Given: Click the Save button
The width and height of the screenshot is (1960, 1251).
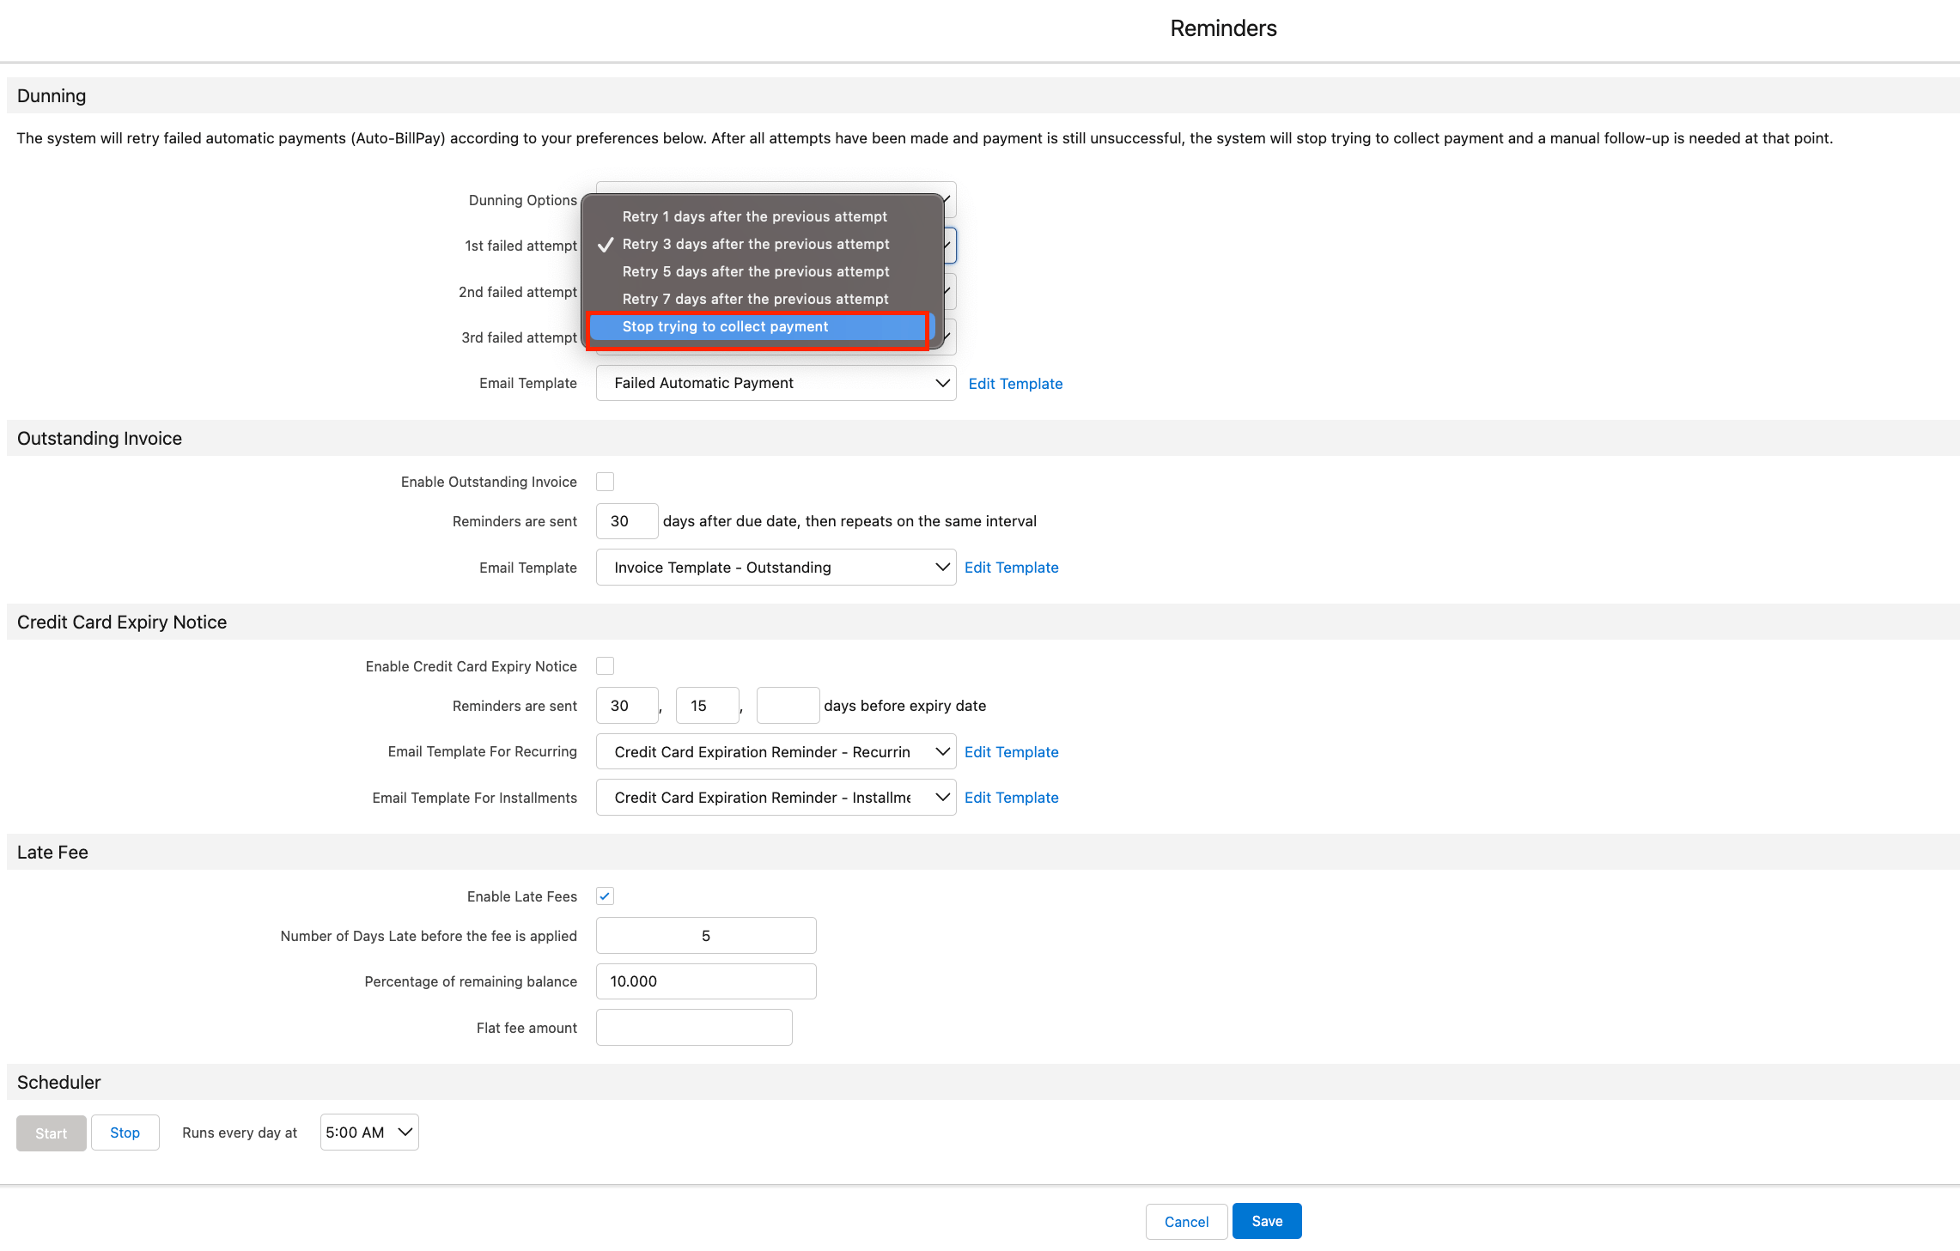Looking at the screenshot, I should (x=1266, y=1220).
